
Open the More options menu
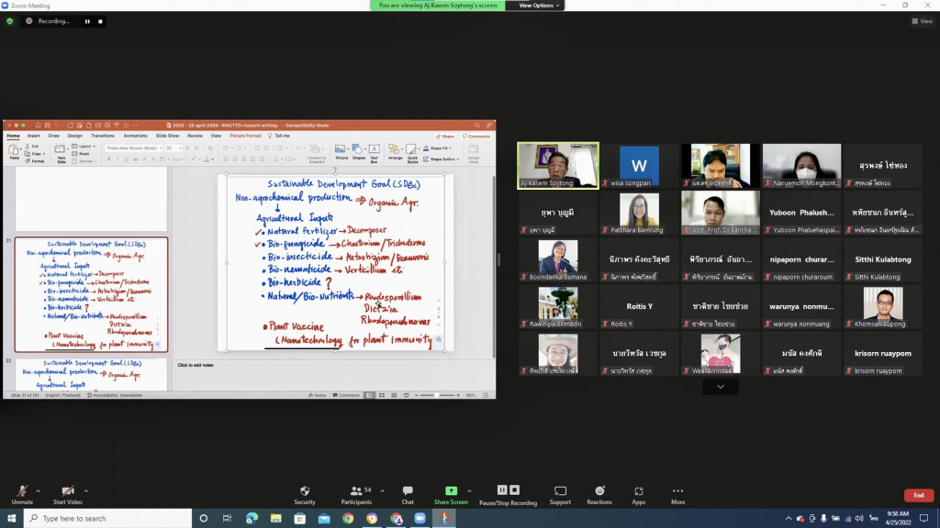pos(677,492)
